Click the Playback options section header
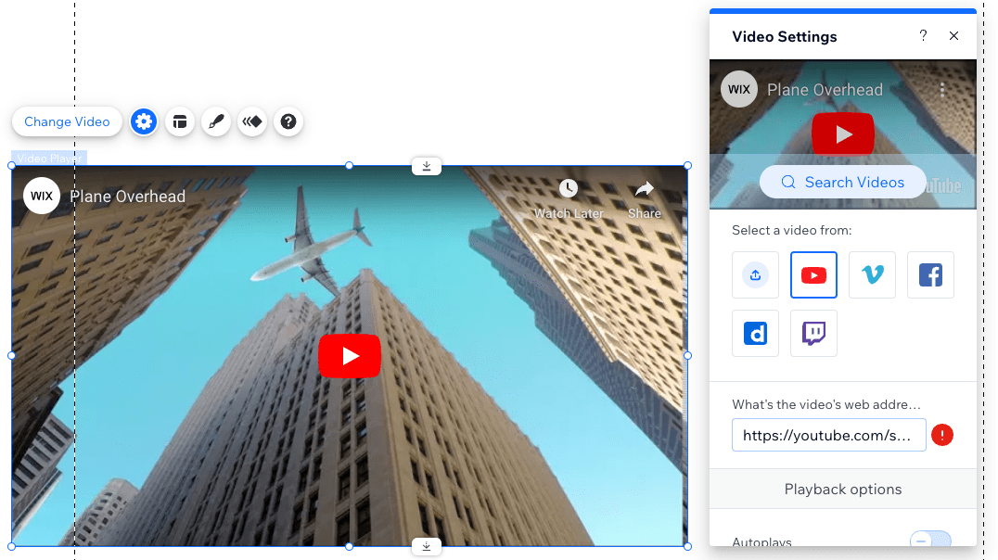The height and width of the screenshot is (560, 998). pos(843,489)
